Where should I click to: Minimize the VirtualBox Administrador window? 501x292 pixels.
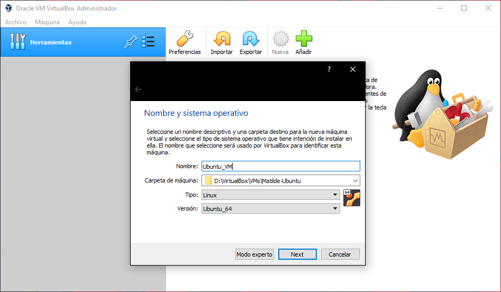pos(440,8)
